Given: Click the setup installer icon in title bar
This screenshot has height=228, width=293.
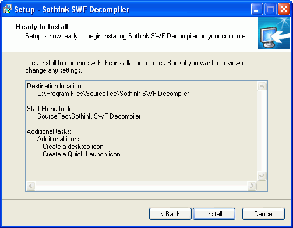Looking at the screenshot, I should point(8,9).
